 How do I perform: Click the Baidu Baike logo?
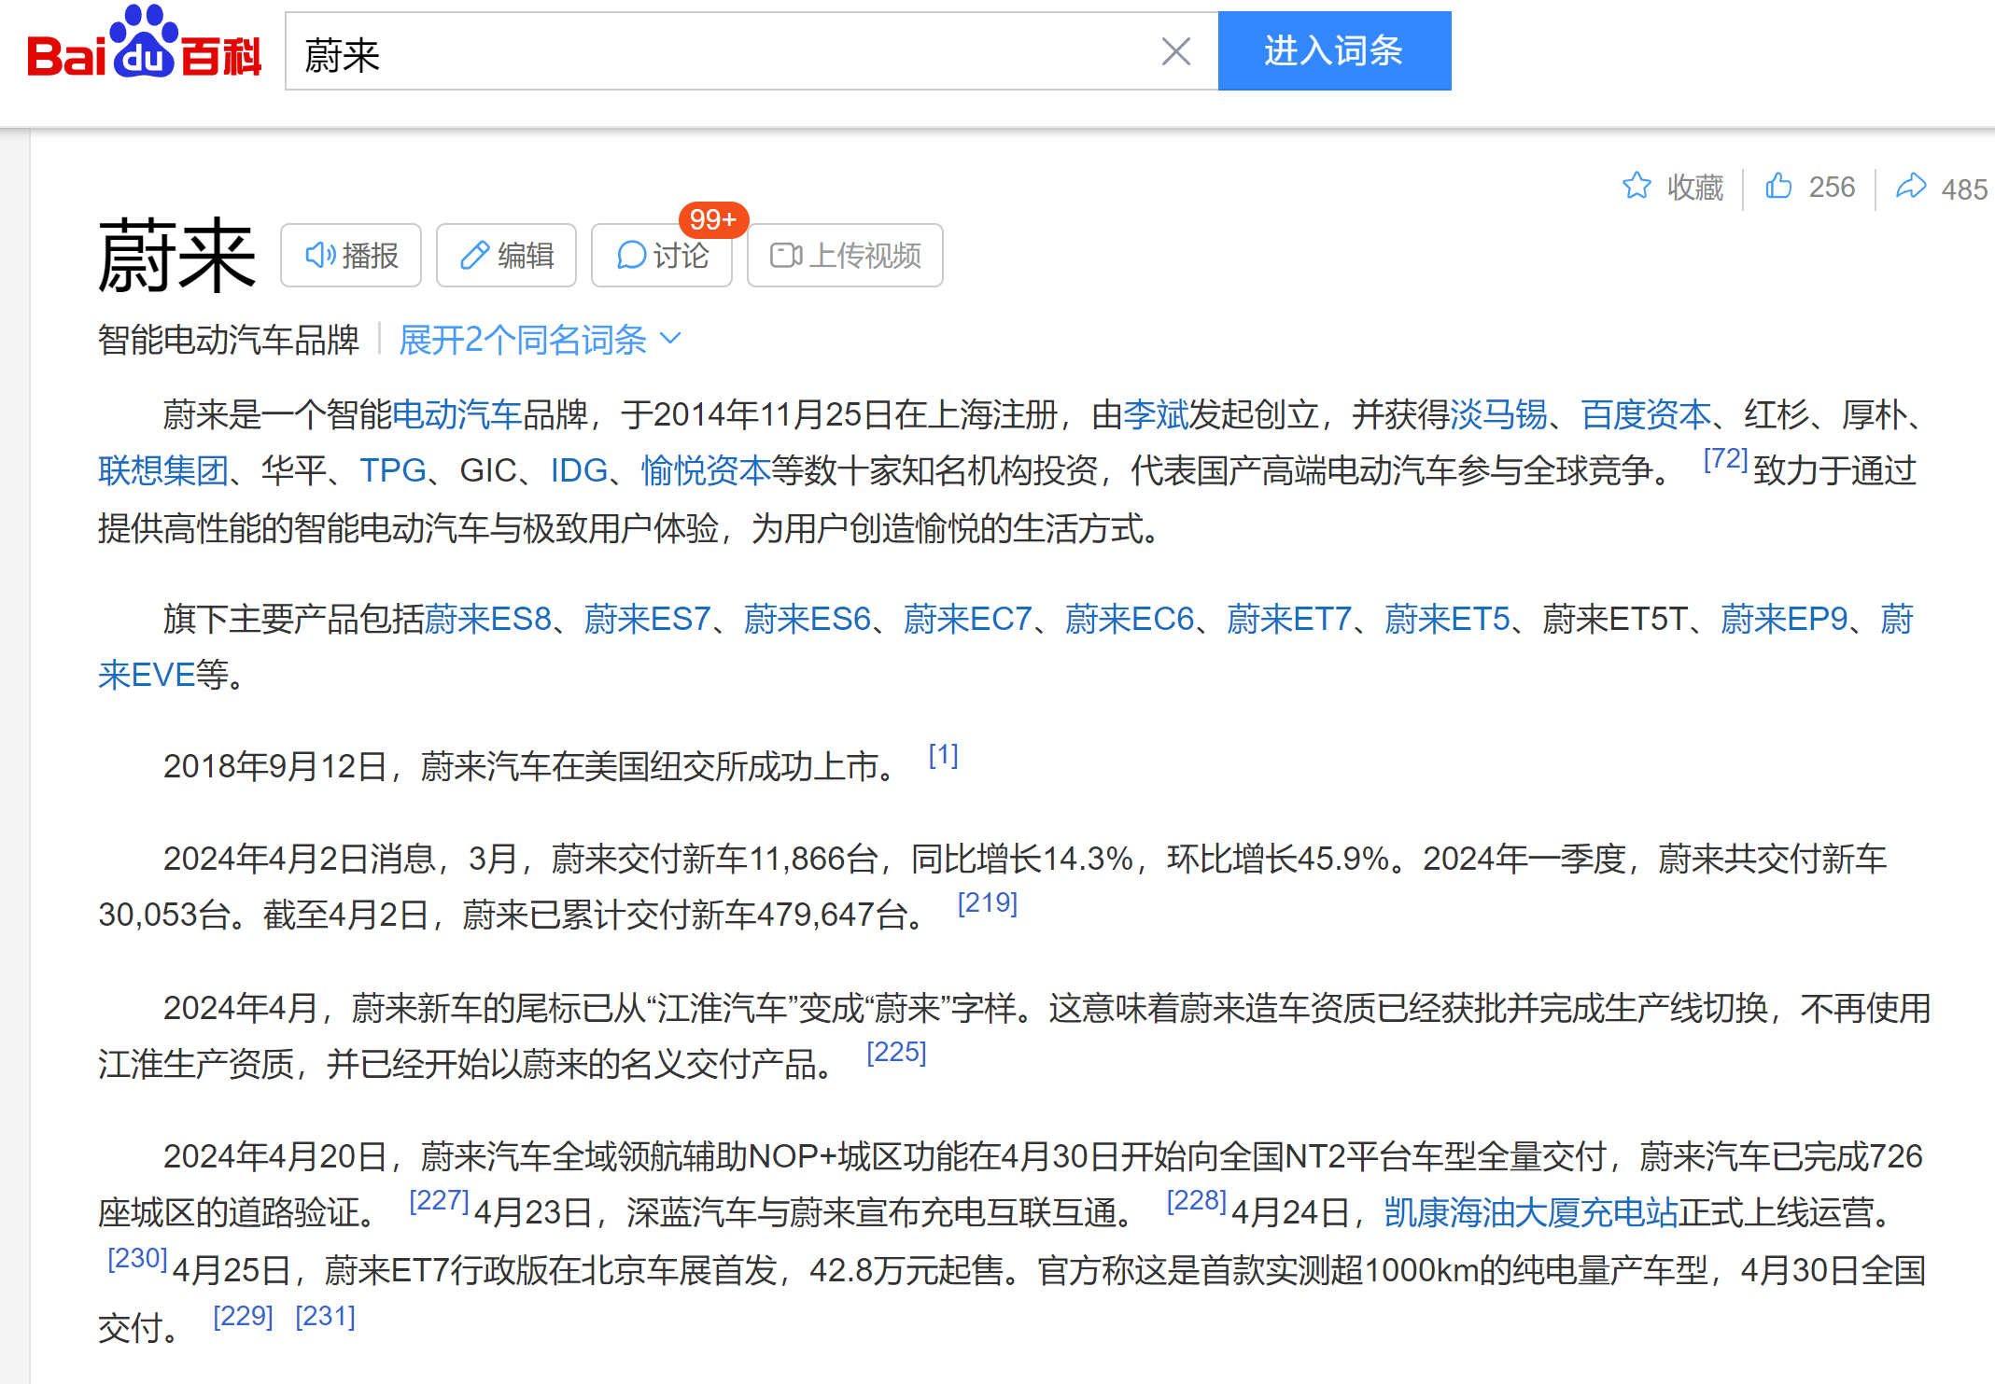tap(145, 42)
